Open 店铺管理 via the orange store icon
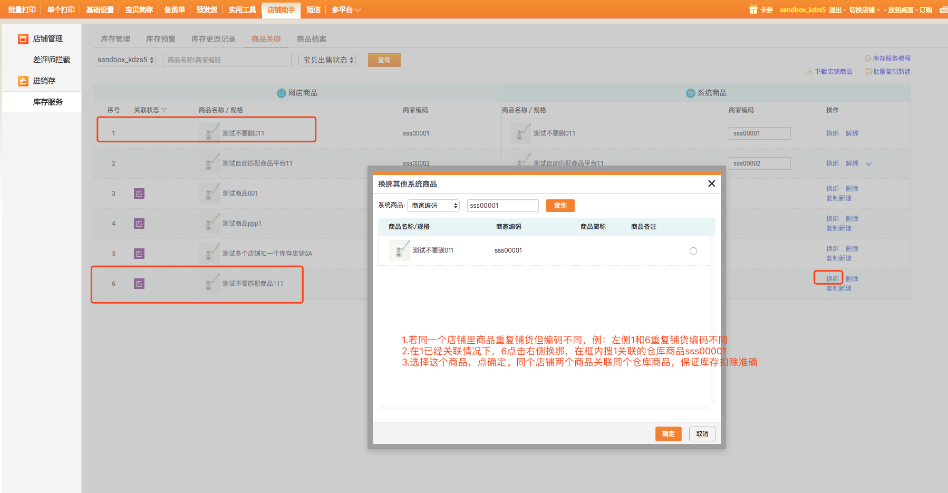The width and height of the screenshot is (948, 493). pyautogui.click(x=23, y=38)
